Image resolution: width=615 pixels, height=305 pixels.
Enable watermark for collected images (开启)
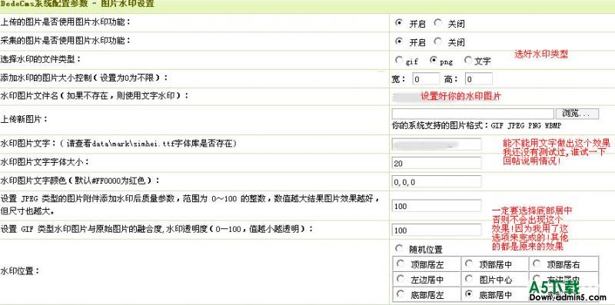click(399, 41)
